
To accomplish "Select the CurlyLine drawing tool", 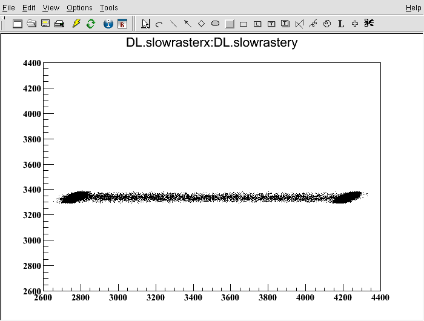I will [313, 24].
